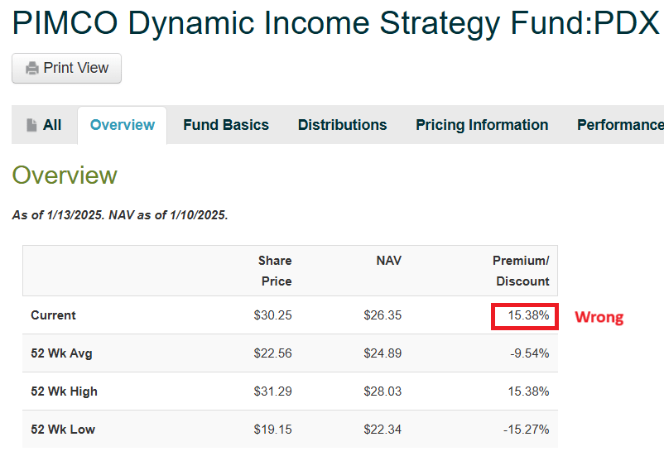Viewport: 664px width, 461px height.
Task: Select the 52 Wk Avg row label
Action: [61, 353]
